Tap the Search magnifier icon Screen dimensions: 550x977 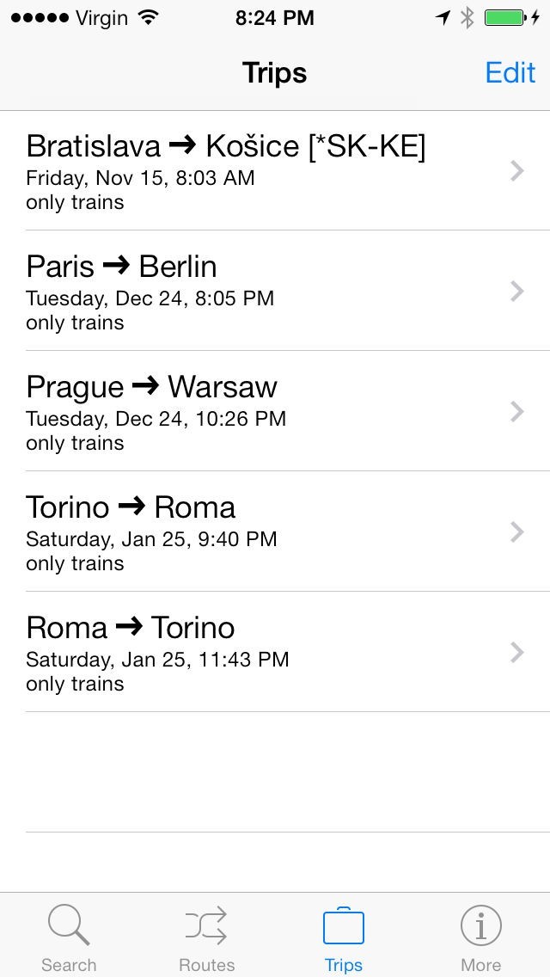[68, 926]
